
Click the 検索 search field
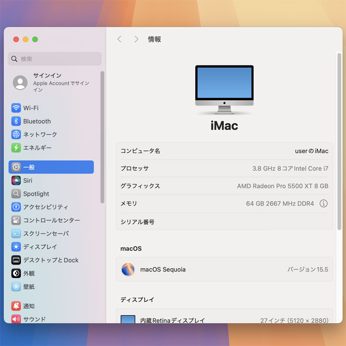(x=55, y=59)
